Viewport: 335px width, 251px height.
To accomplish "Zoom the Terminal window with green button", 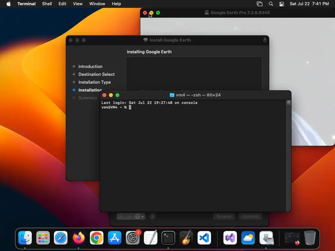I will (x=117, y=95).
